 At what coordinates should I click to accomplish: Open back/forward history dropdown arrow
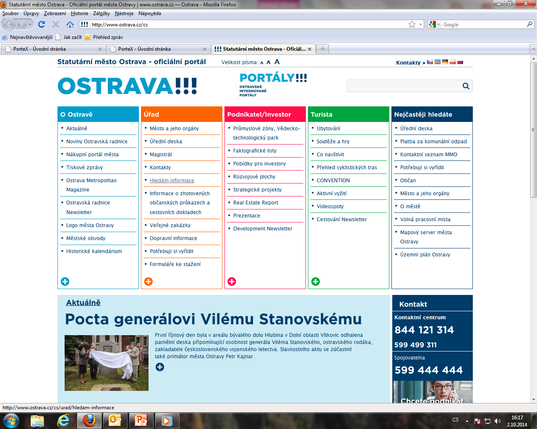pos(30,24)
